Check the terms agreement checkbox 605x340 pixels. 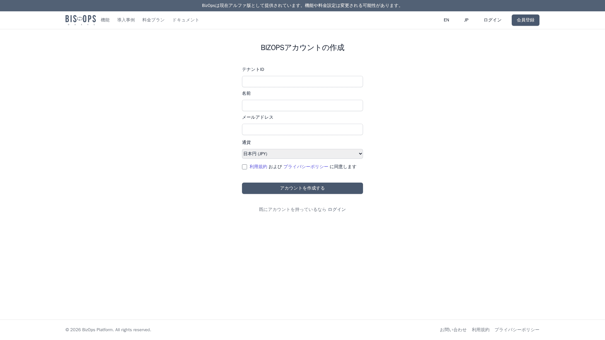coord(245,167)
